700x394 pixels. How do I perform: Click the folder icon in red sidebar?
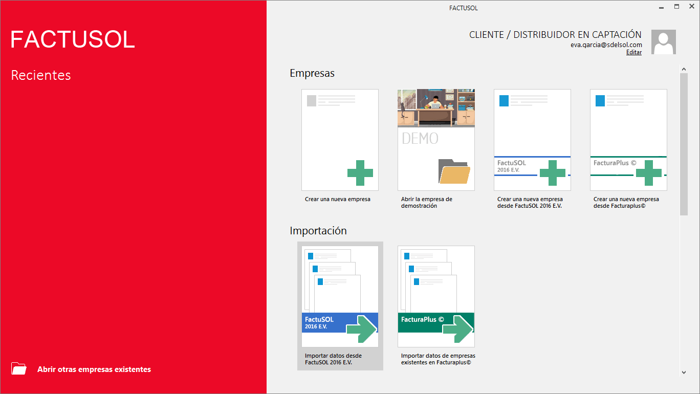(19, 369)
